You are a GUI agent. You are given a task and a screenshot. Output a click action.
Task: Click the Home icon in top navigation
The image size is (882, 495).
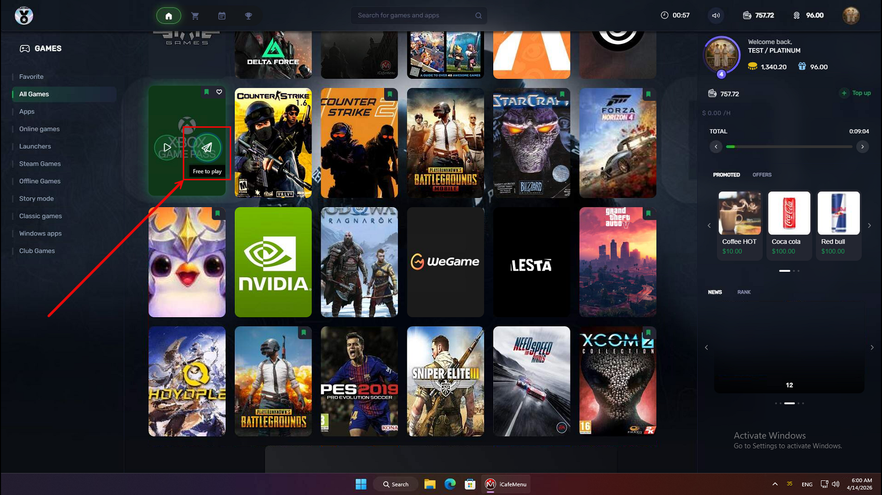coord(169,16)
